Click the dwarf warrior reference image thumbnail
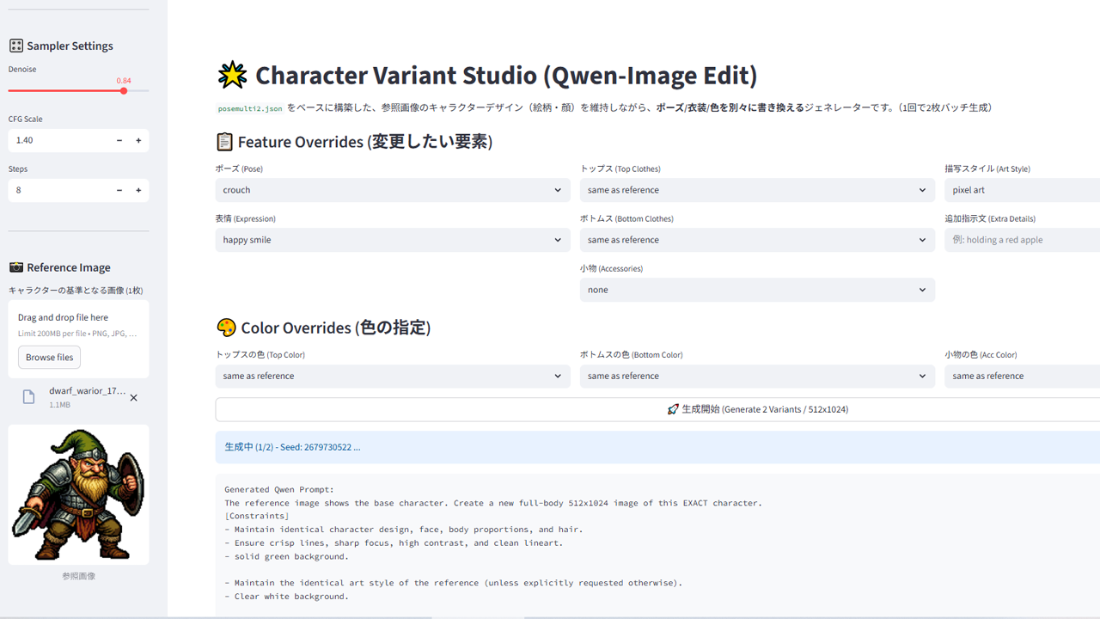The image size is (1100, 619). 78,494
